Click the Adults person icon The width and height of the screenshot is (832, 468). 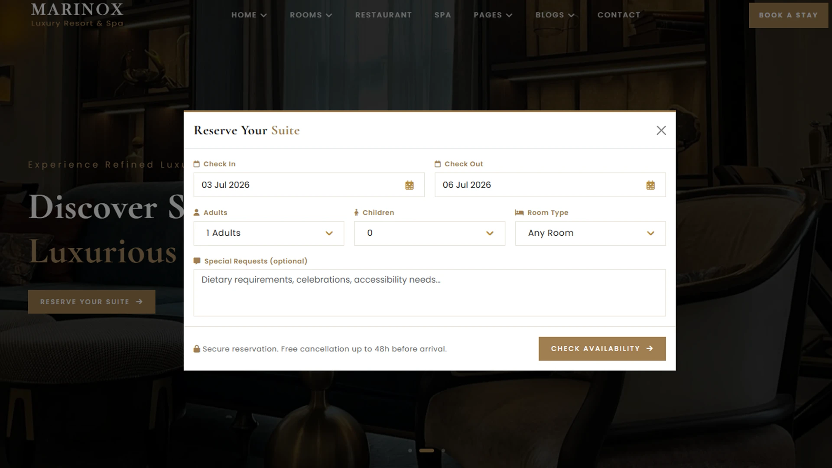tap(196, 212)
